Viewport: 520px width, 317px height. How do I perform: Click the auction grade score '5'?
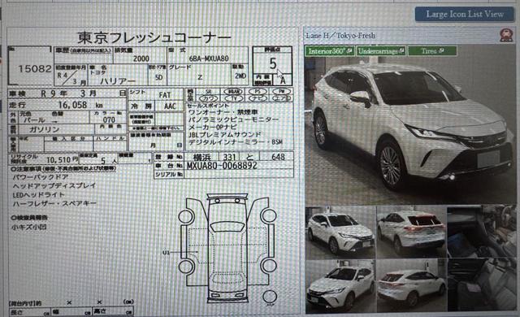[273, 63]
